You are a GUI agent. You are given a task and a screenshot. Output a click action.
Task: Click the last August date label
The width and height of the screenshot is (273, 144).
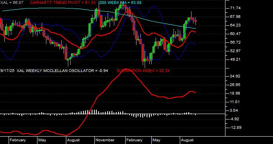187,140
